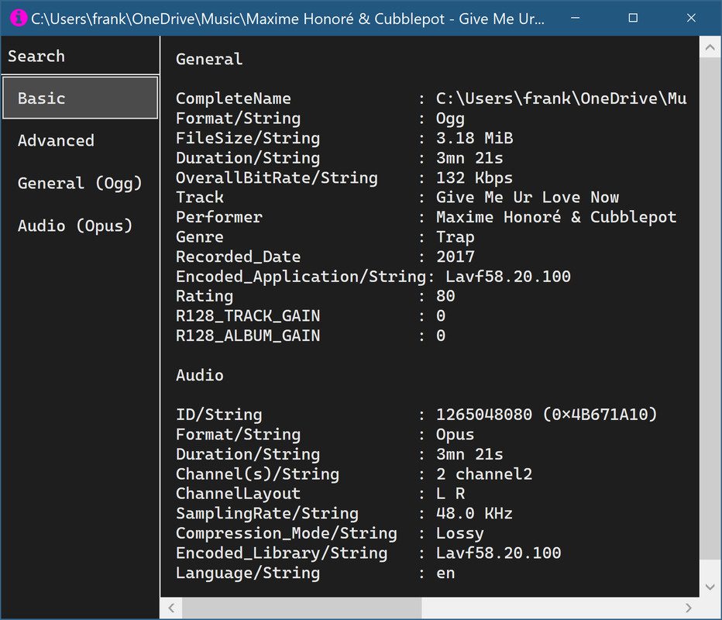Viewport: 722px width, 620px height.
Task: Click the ChannelLayout 'L R' value
Action: pyautogui.click(x=450, y=494)
